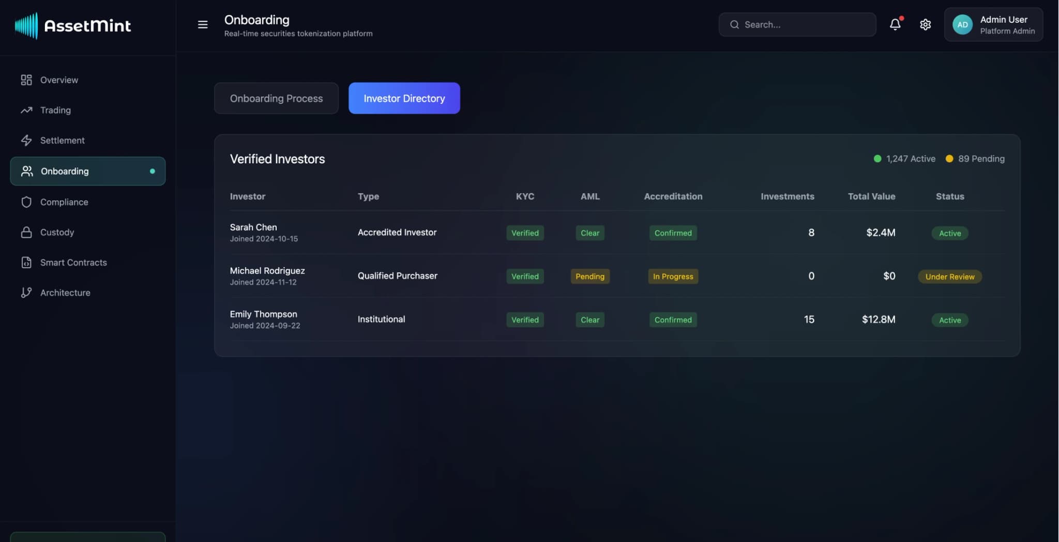The width and height of the screenshot is (1059, 542).
Task: Switch to the Onboarding Process tab
Action: [x=276, y=98]
